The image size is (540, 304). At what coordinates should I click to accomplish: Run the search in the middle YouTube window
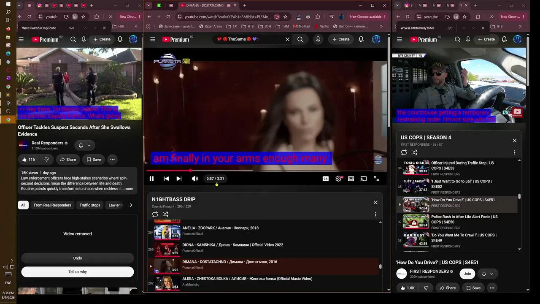300,39
